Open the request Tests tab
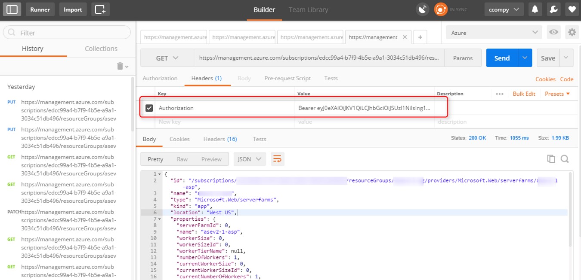 tap(331, 78)
